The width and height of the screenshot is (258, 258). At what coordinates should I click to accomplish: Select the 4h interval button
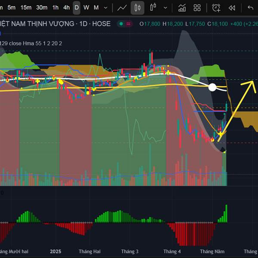pyautogui.click(x=66, y=7)
